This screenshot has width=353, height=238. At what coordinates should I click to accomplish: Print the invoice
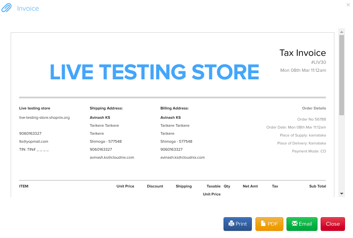coord(238,224)
